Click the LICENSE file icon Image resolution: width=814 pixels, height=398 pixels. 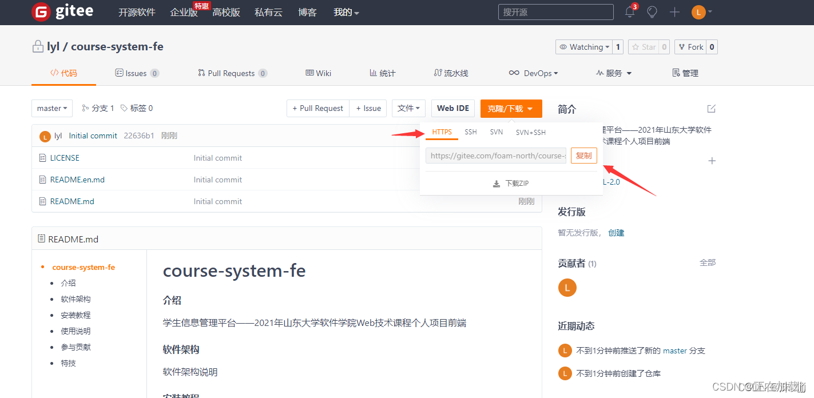click(x=42, y=158)
